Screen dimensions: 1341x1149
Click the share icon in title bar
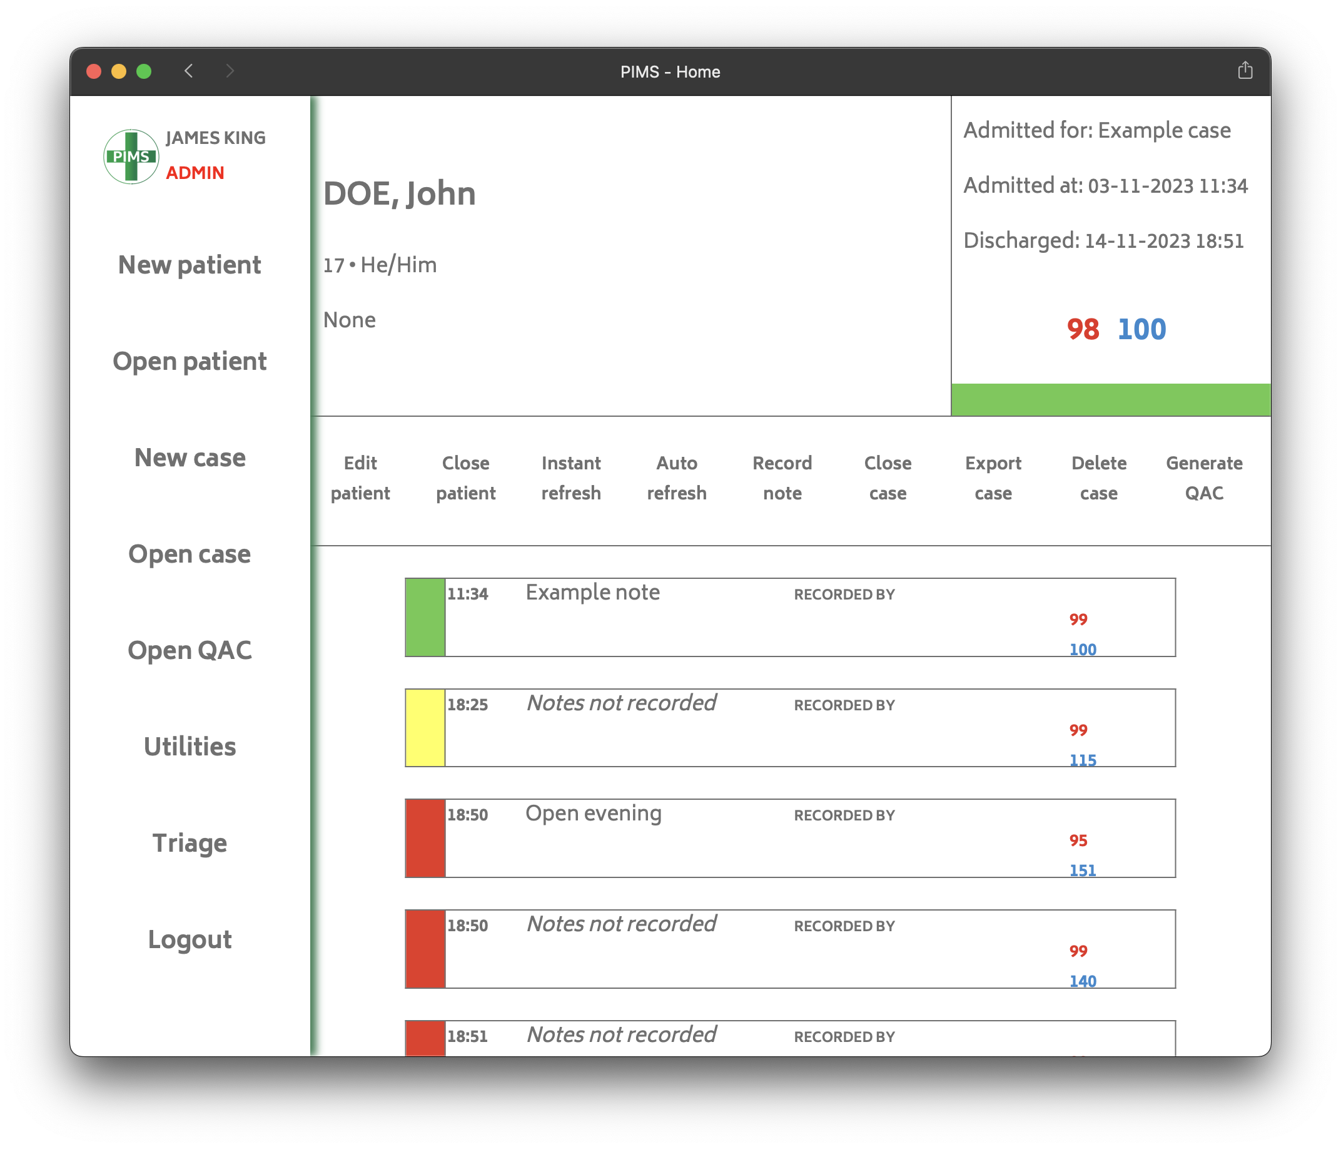1245,71
